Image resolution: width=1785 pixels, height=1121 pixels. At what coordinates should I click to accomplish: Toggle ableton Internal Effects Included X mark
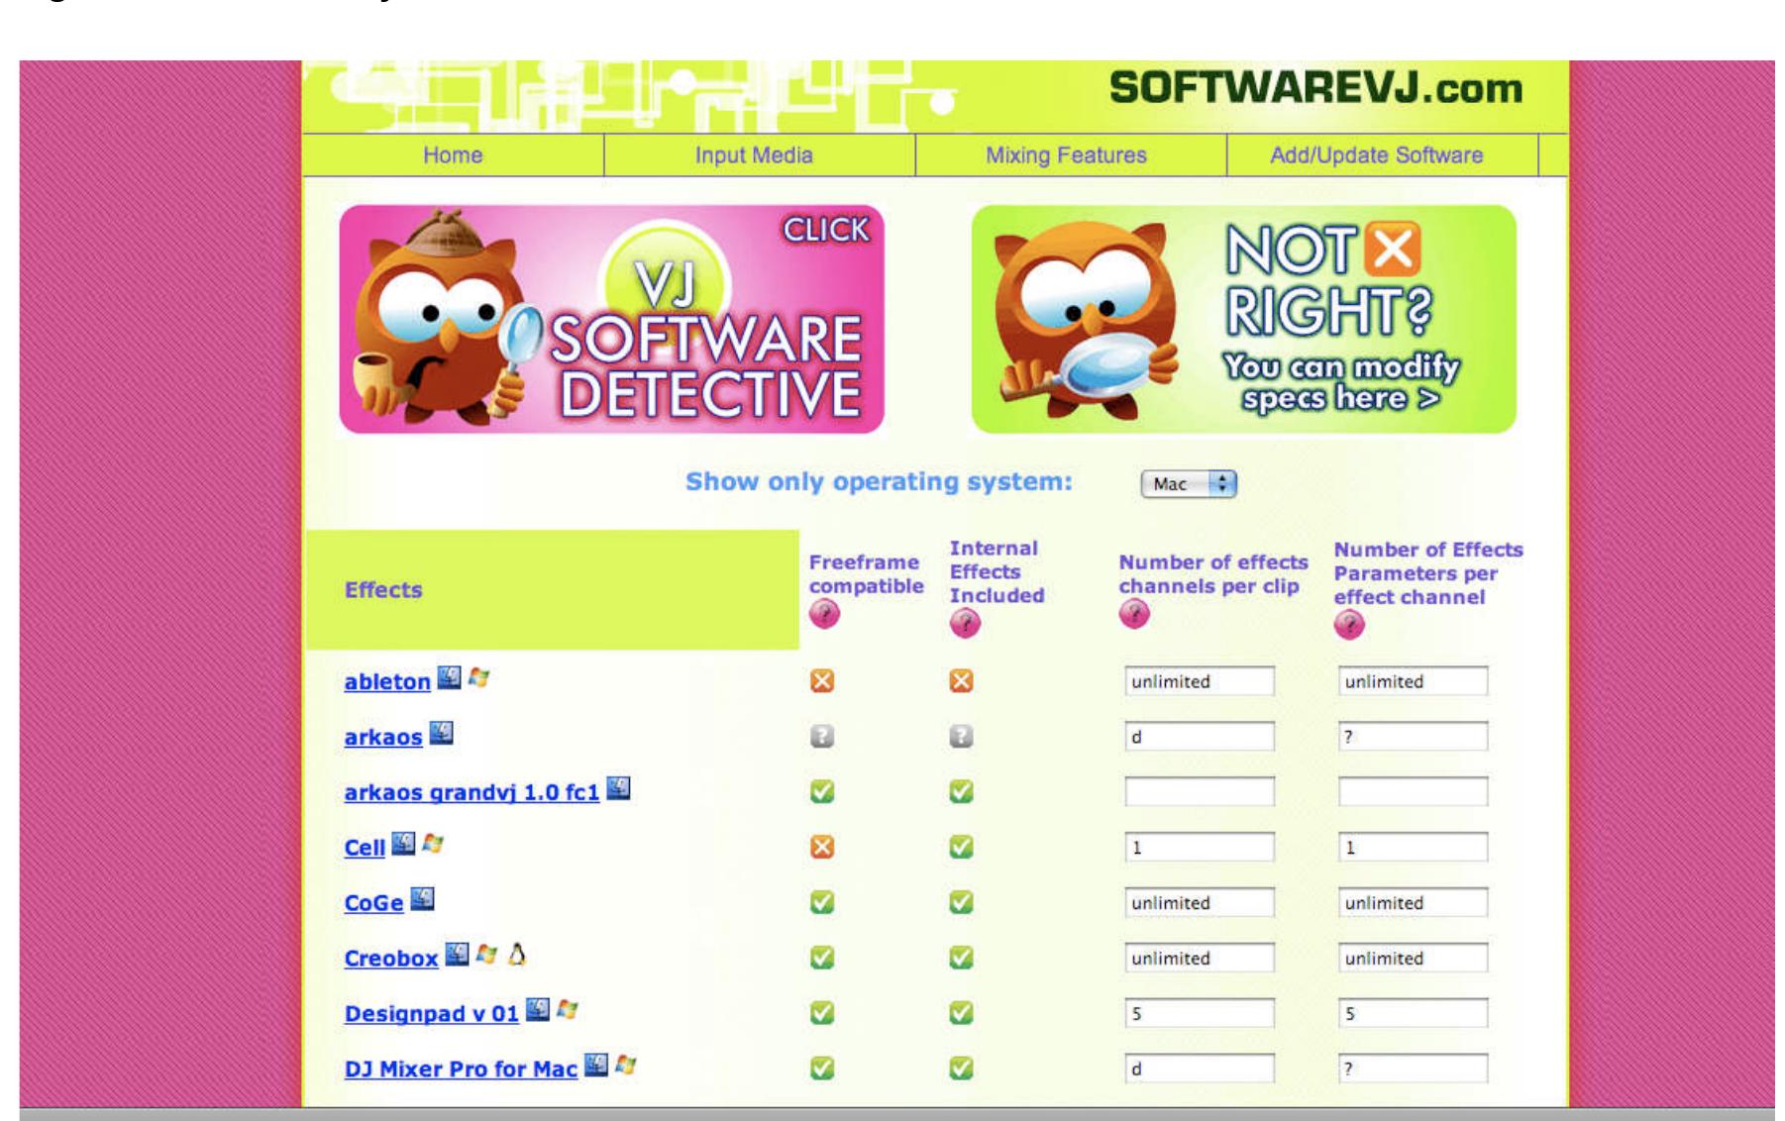961,681
